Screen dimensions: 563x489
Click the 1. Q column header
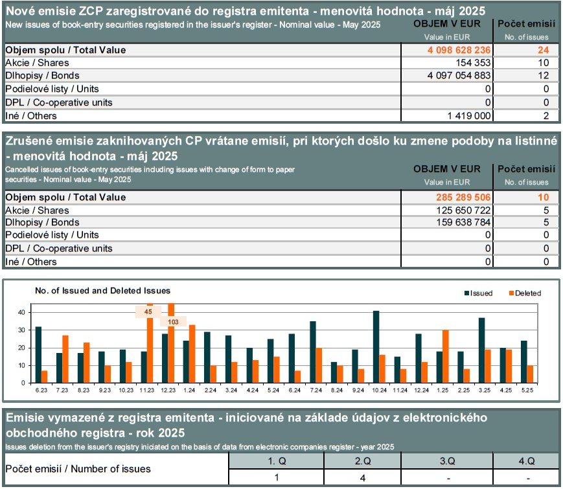277,461
